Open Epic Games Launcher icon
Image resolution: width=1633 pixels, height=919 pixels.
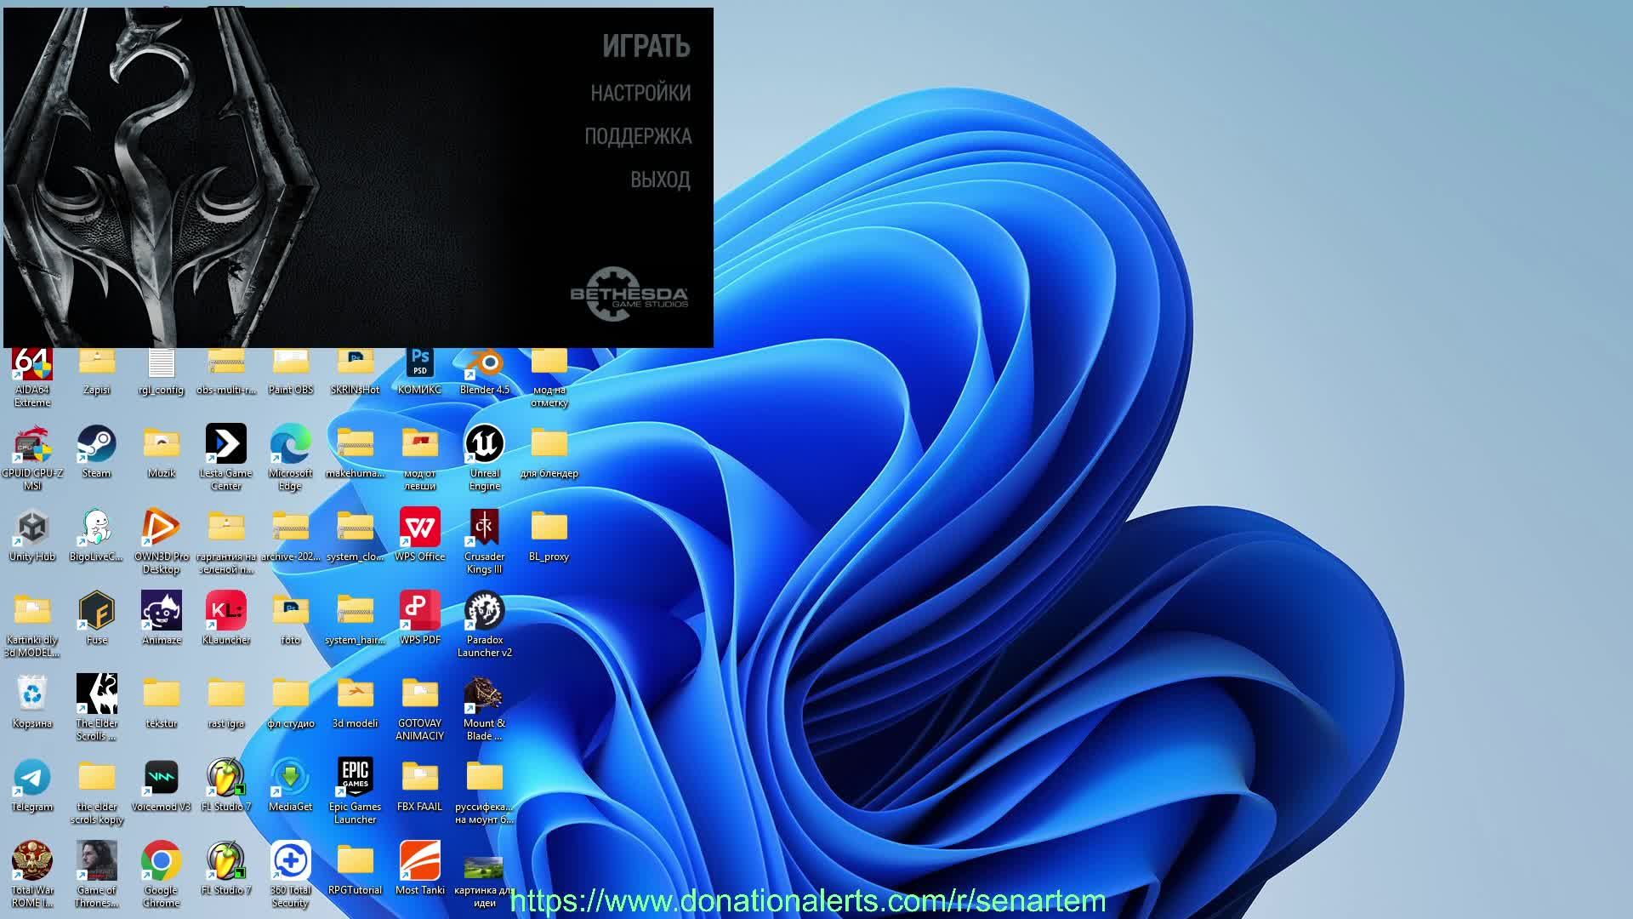[356, 791]
